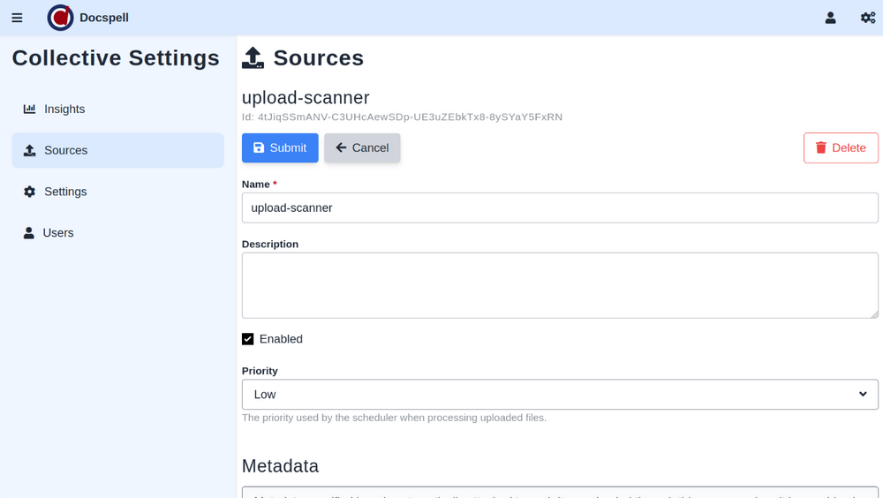The width and height of the screenshot is (883, 498).
Task: Go to Insights in the sidebar
Action: 64,109
